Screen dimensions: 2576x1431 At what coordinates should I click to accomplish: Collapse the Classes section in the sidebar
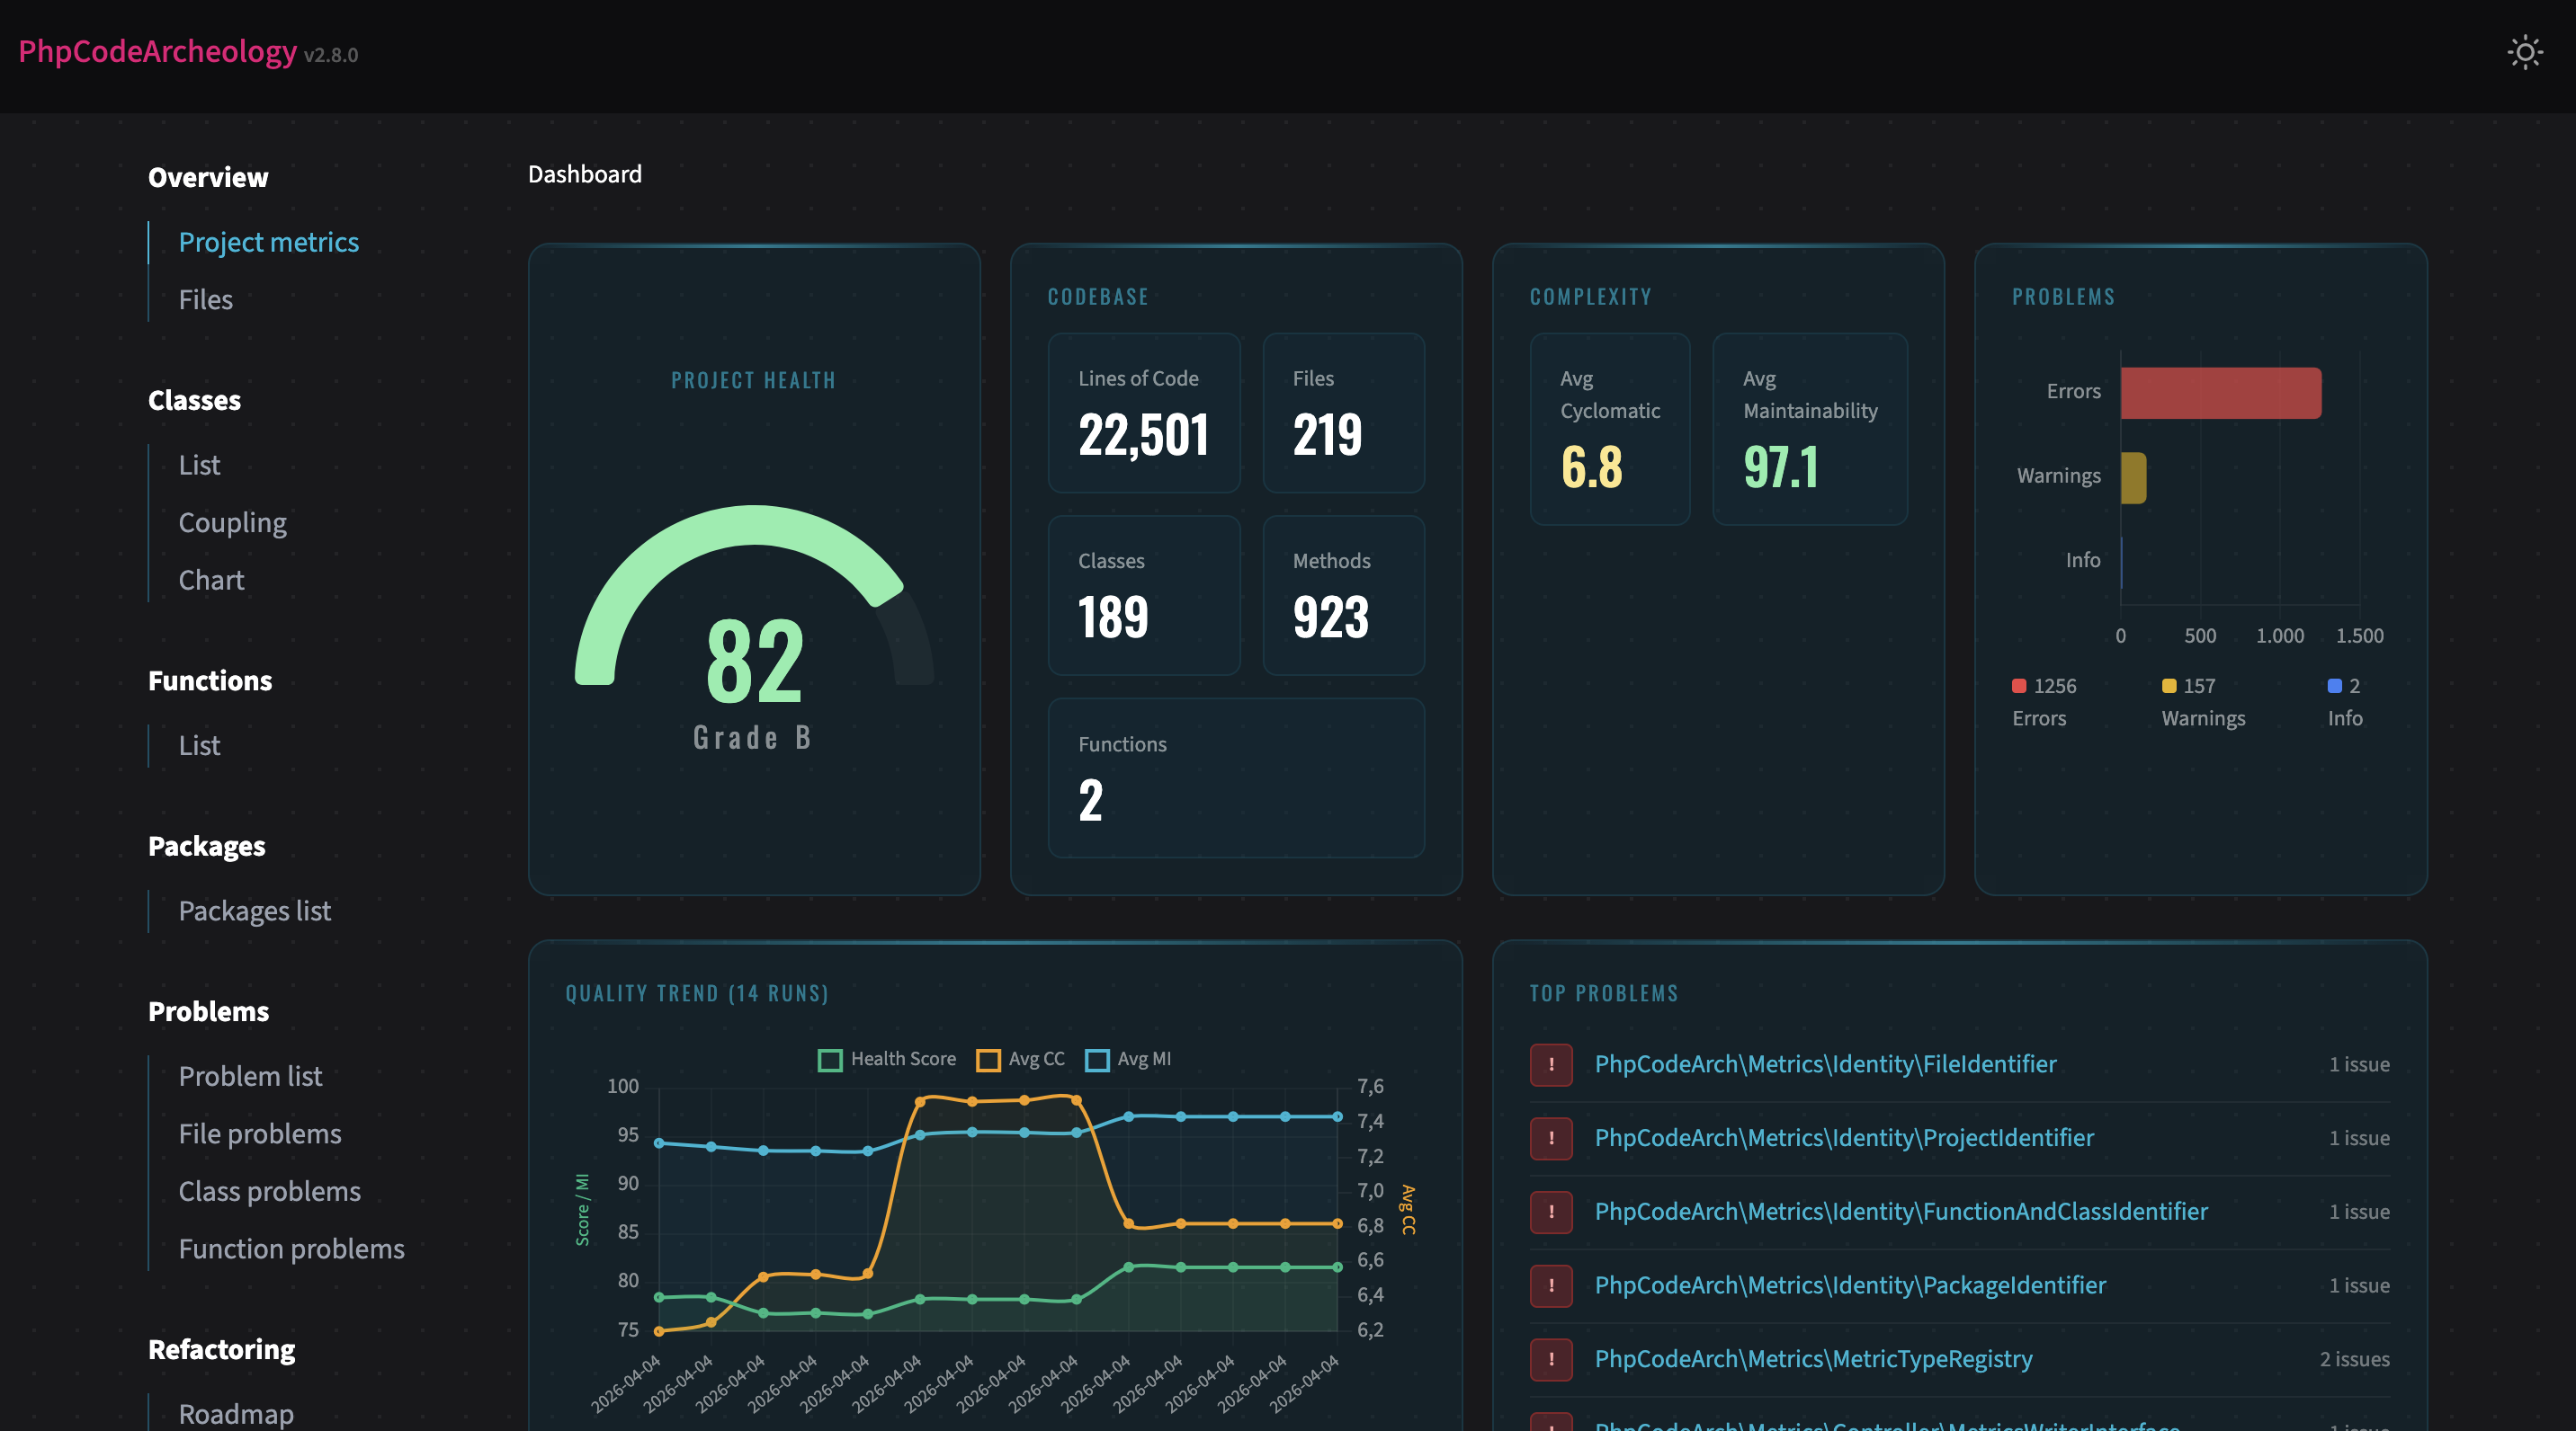tap(194, 400)
